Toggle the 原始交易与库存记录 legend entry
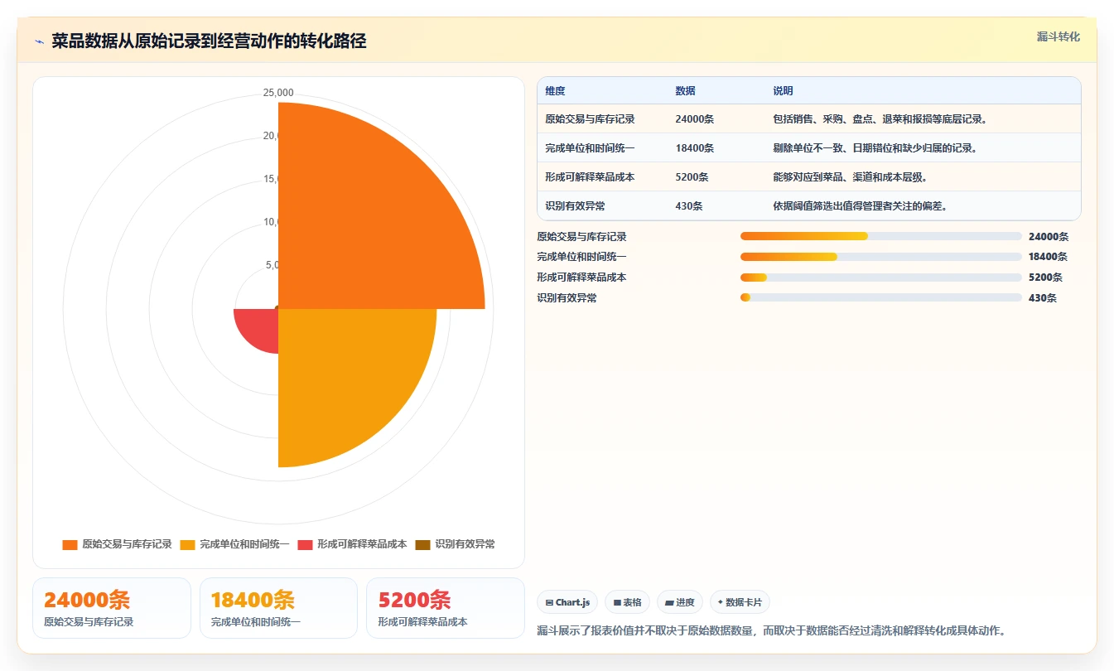Image resolution: width=1114 pixels, height=671 pixels. click(x=117, y=544)
